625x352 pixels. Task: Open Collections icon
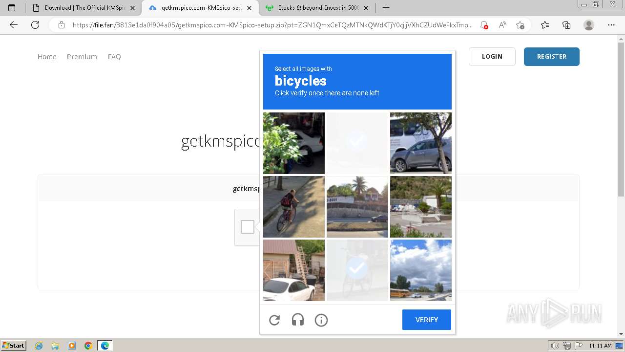tap(566, 25)
